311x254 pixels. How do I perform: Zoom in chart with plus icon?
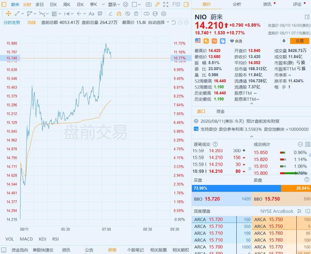pyautogui.click(x=186, y=22)
